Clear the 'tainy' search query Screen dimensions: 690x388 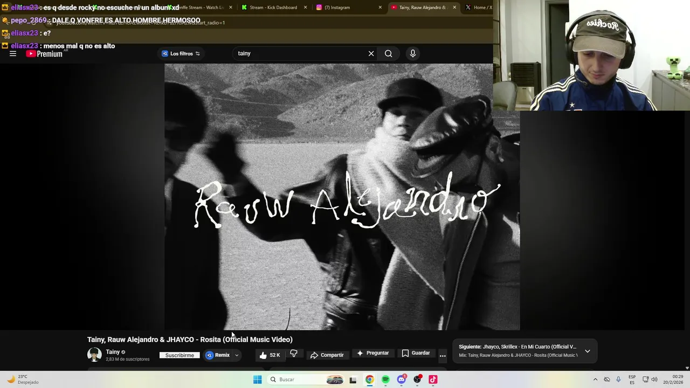click(371, 53)
